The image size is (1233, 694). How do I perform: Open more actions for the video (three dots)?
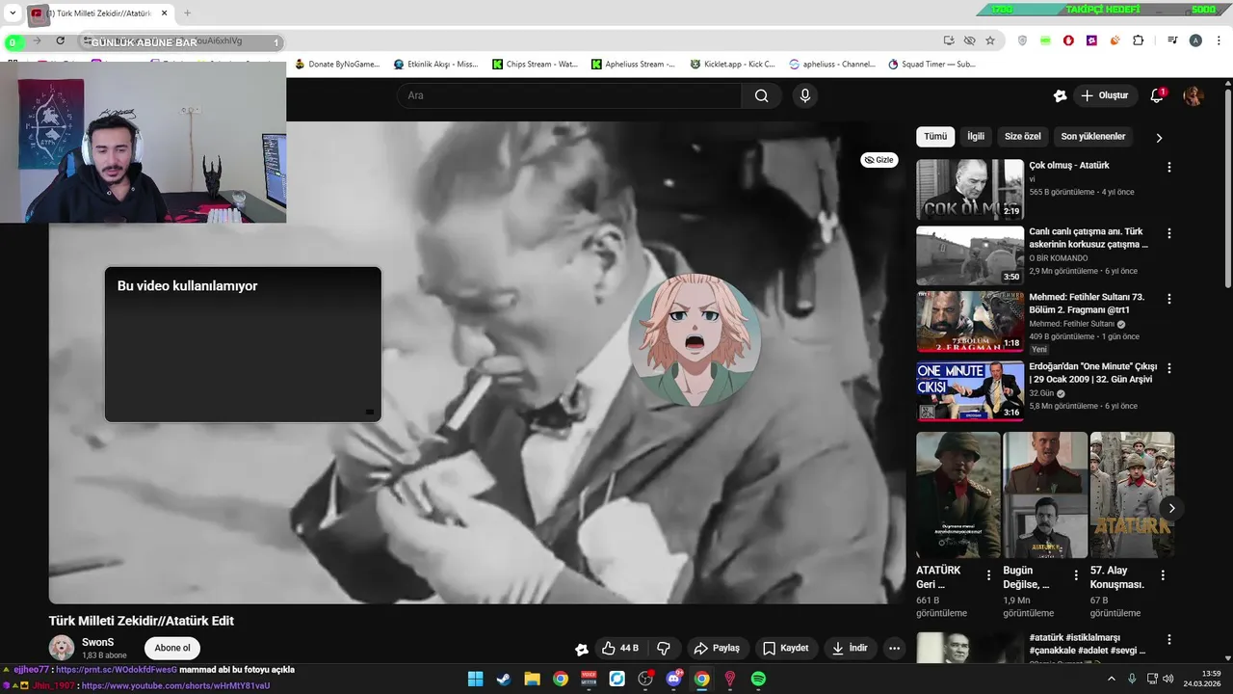(x=894, y=649)
